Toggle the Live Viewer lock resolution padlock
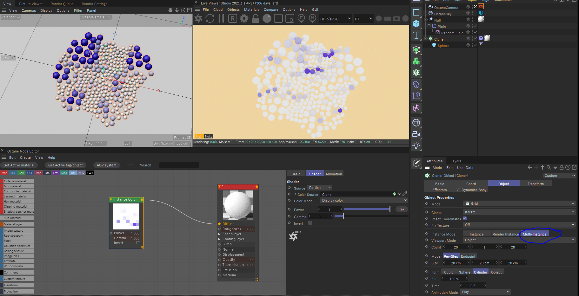Viewport: 579px width, 296px height. [x=255, y=19]
